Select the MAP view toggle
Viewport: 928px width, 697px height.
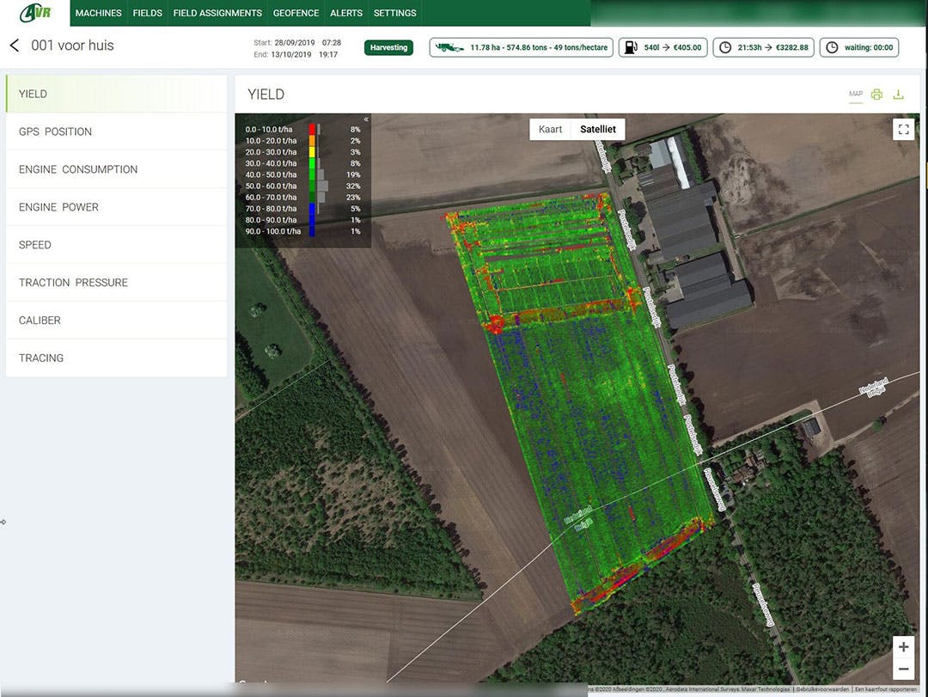point(855,95)
